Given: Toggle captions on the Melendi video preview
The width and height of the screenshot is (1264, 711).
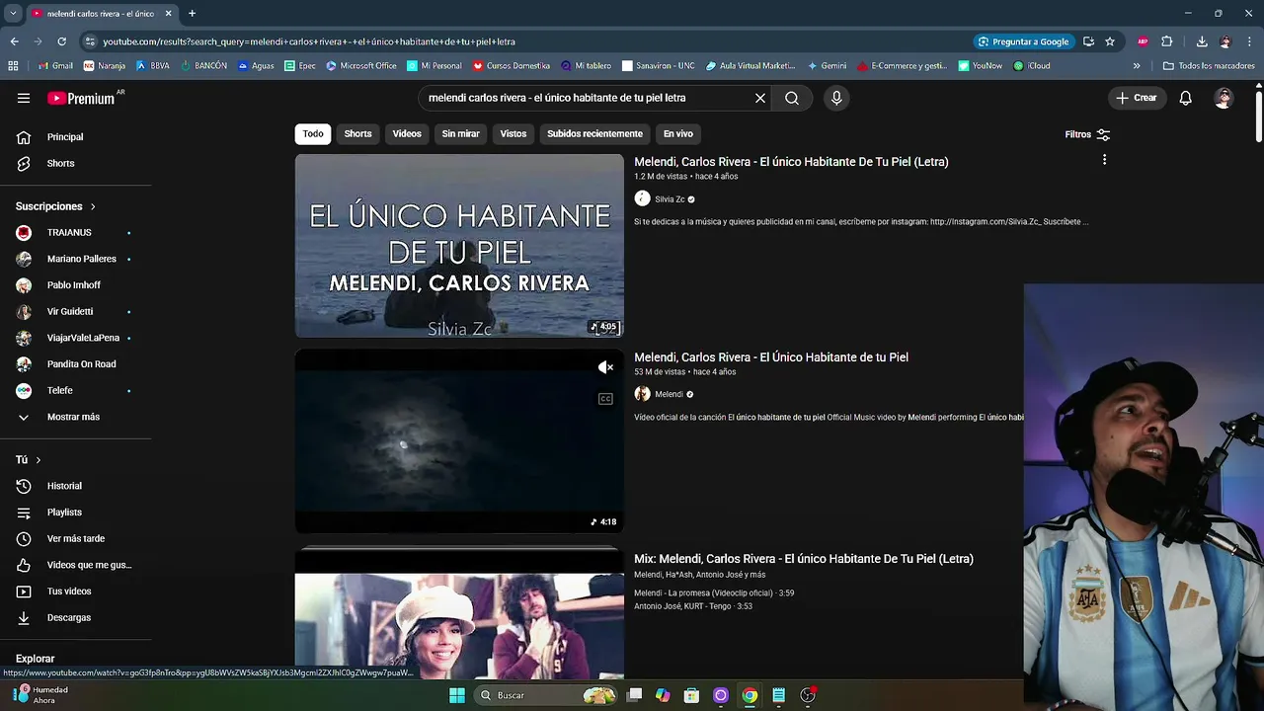Looking at the screenshot, I should tap(605, 399).
